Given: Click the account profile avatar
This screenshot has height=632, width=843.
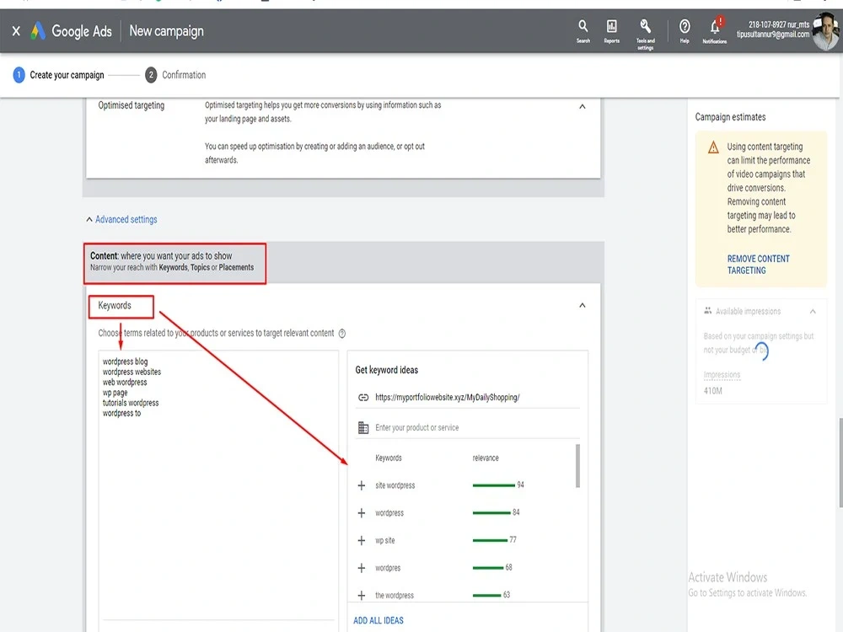Looking at the screenshot, I should coord(825,32).
